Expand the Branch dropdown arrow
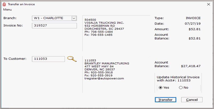Screen dimensions: 214x109 point(74,18)
